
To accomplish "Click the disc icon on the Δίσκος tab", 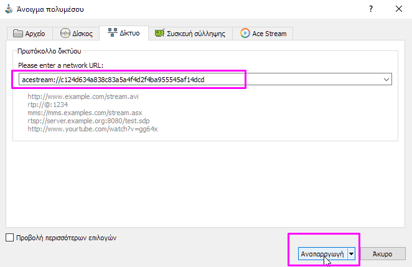I will click(66, 34).
